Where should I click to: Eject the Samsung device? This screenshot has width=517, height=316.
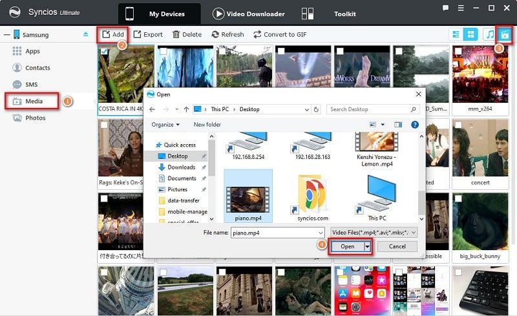click(x=86, y=34)
